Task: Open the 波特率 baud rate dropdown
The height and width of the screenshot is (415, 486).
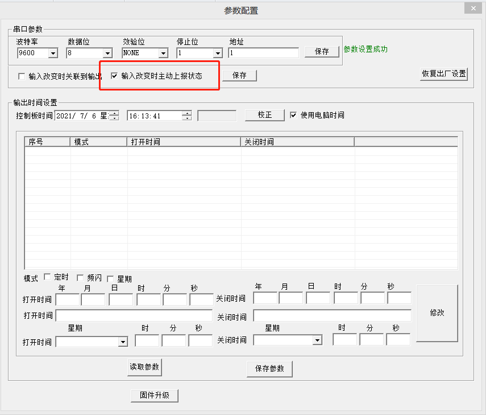Action: [x=53, y=54]
